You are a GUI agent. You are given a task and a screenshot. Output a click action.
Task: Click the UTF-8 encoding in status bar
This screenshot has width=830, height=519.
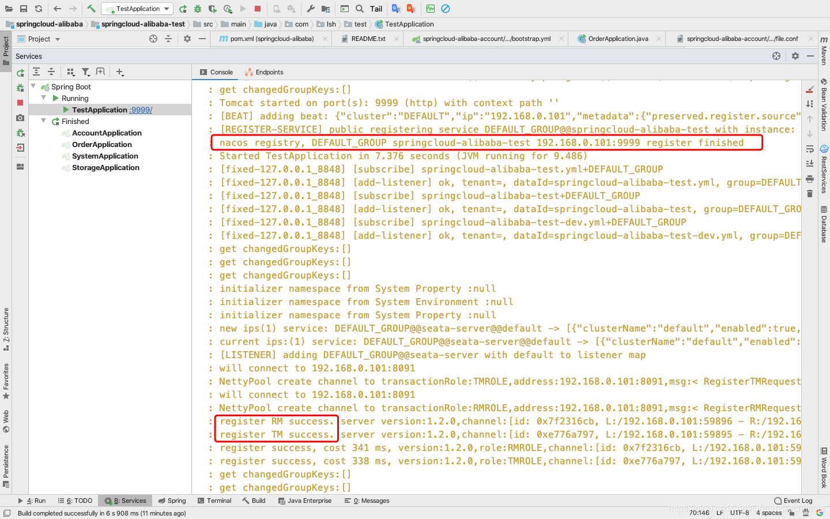[x=740, y=513]
